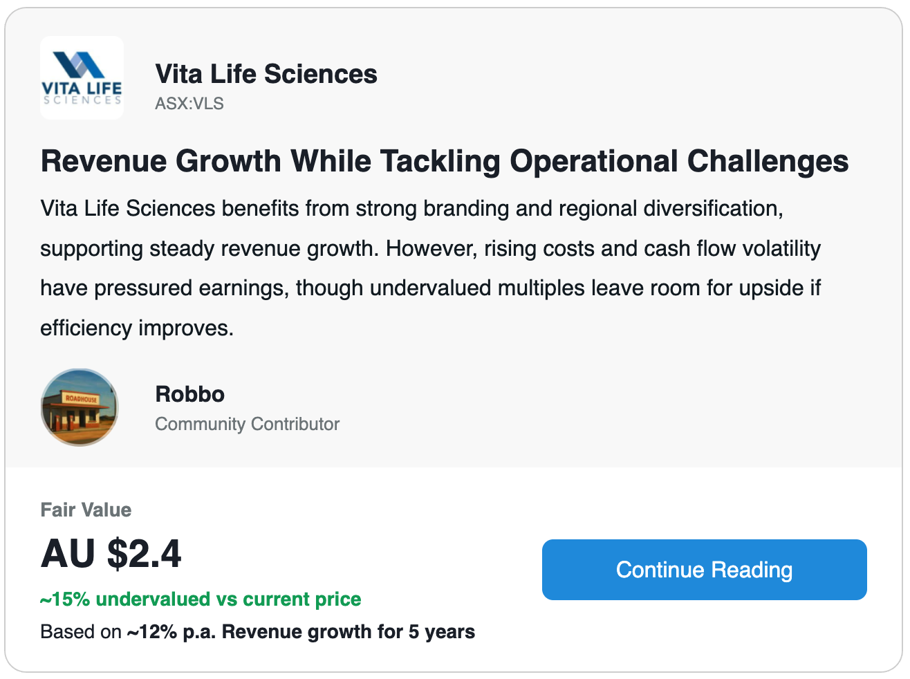Screen dimensions: 910x679
Task: Open Robbo's roadhouse profile avatar
Action: (80, 407)
